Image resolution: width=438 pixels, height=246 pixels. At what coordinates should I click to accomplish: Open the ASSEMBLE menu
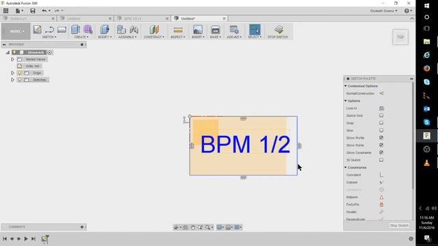coord(127,37)
